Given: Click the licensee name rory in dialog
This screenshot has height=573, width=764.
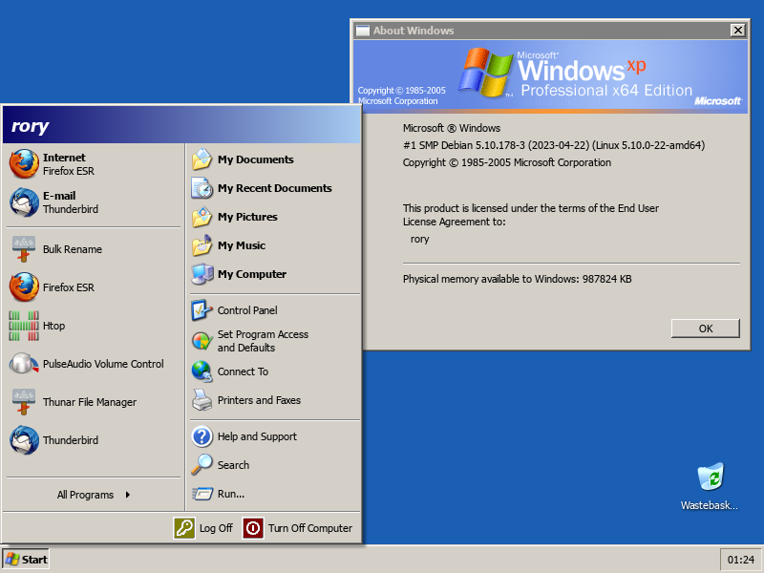Looking at the screenshot, I should (x=419, y=240).
